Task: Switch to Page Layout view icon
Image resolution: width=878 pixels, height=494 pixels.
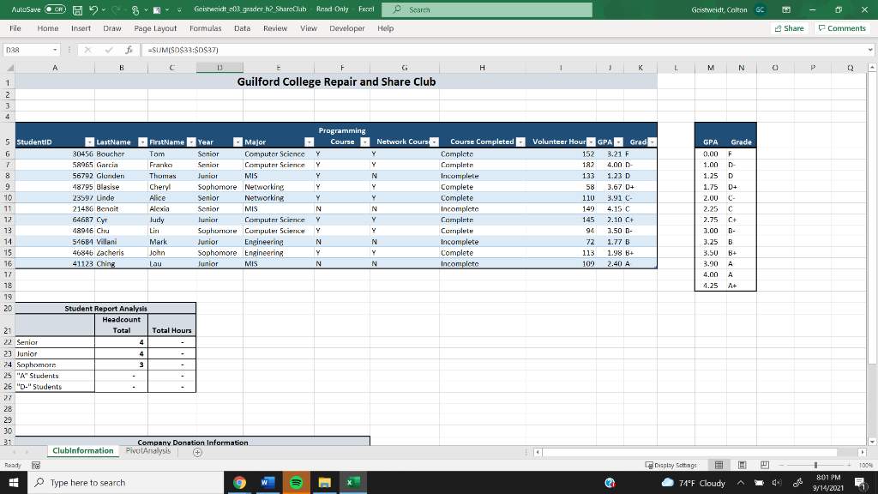Action: [742, 464]
